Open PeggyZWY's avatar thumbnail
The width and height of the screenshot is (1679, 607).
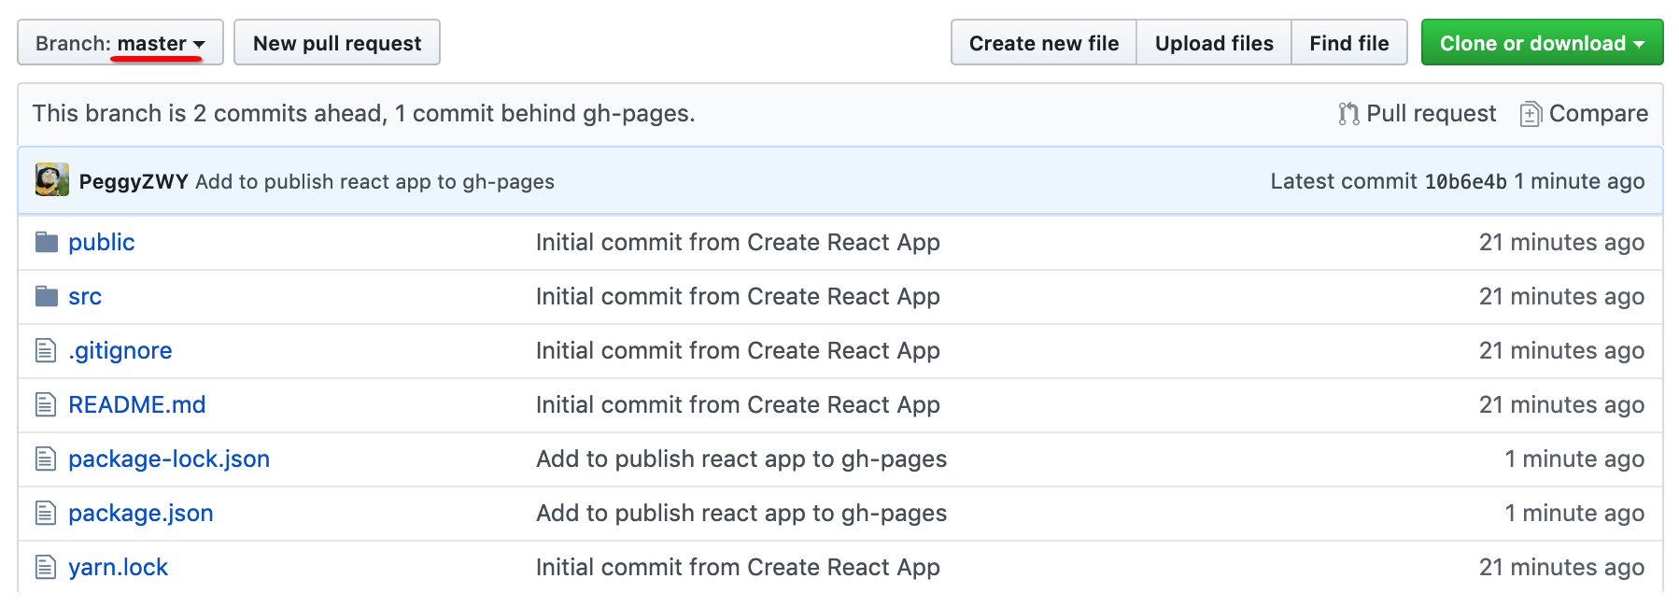(52, 180)
